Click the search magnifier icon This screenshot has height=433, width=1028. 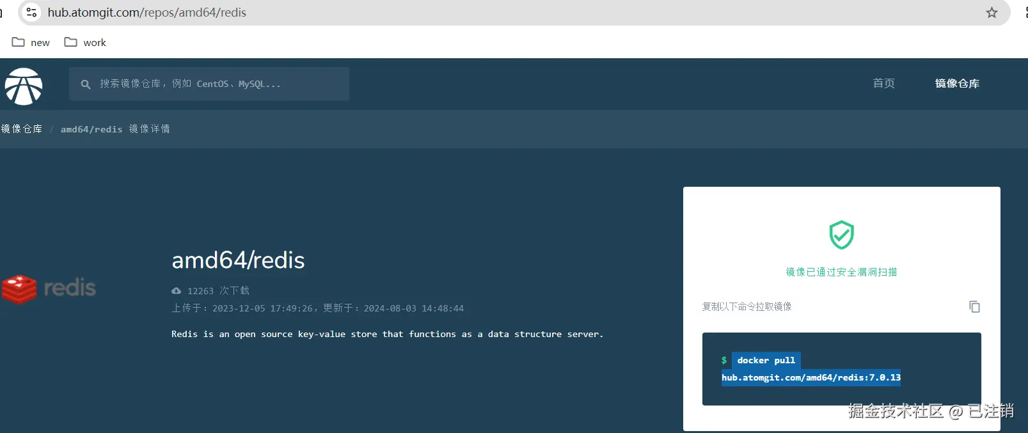[85, 84]
